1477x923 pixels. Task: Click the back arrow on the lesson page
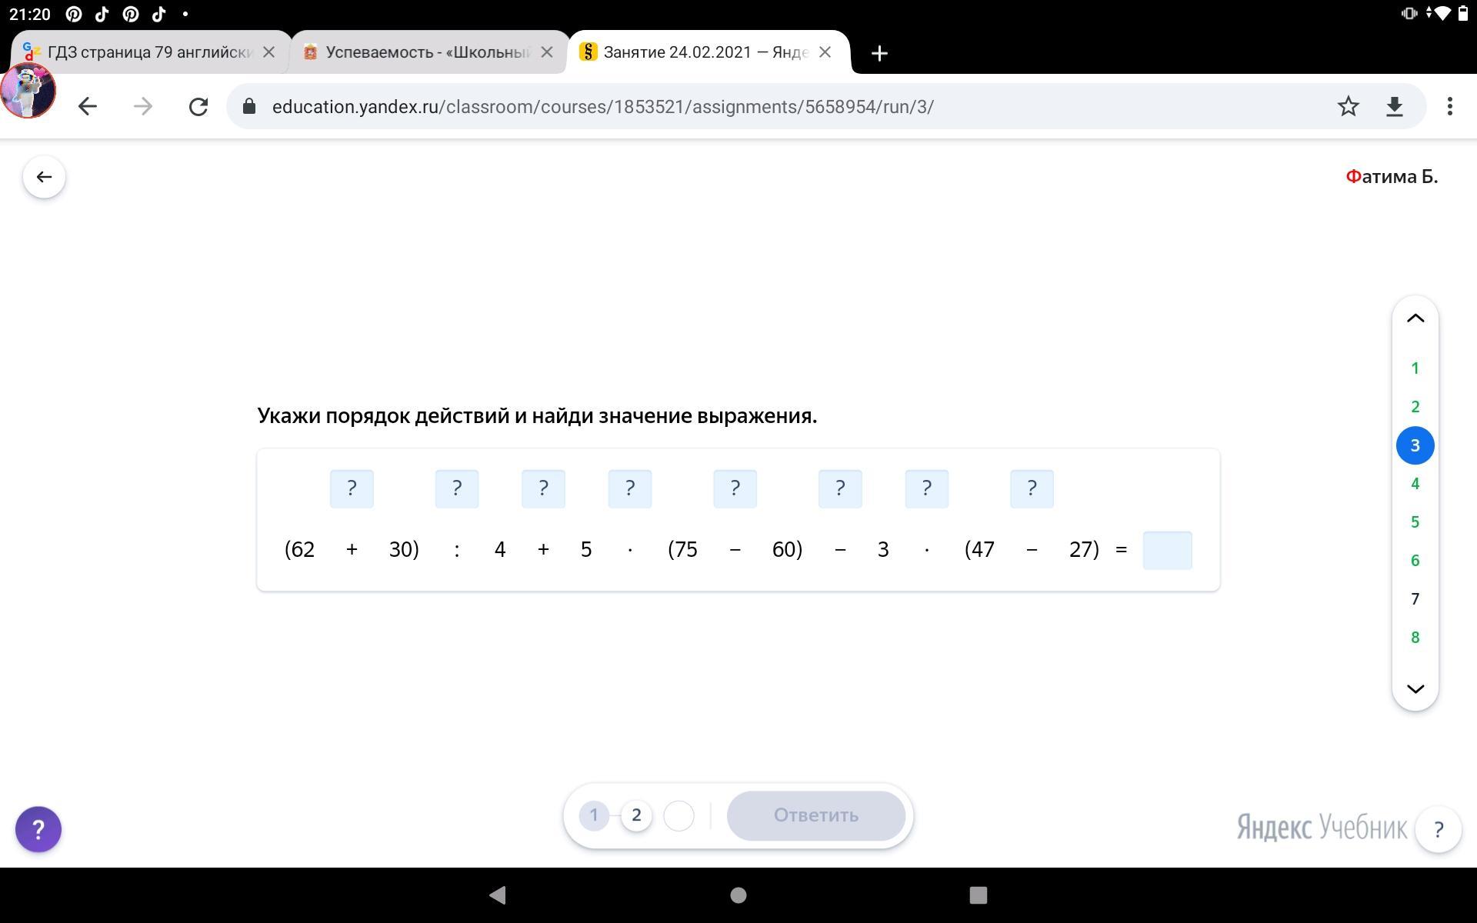tap(44, 177)
